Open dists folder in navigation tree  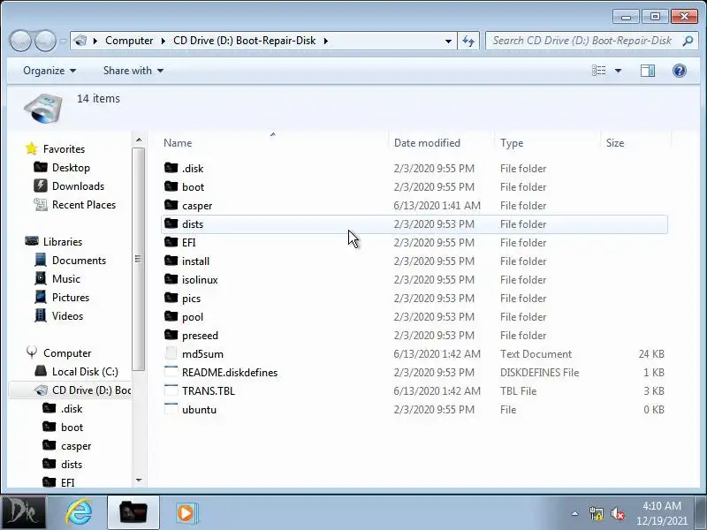click(x=72, y=465)
